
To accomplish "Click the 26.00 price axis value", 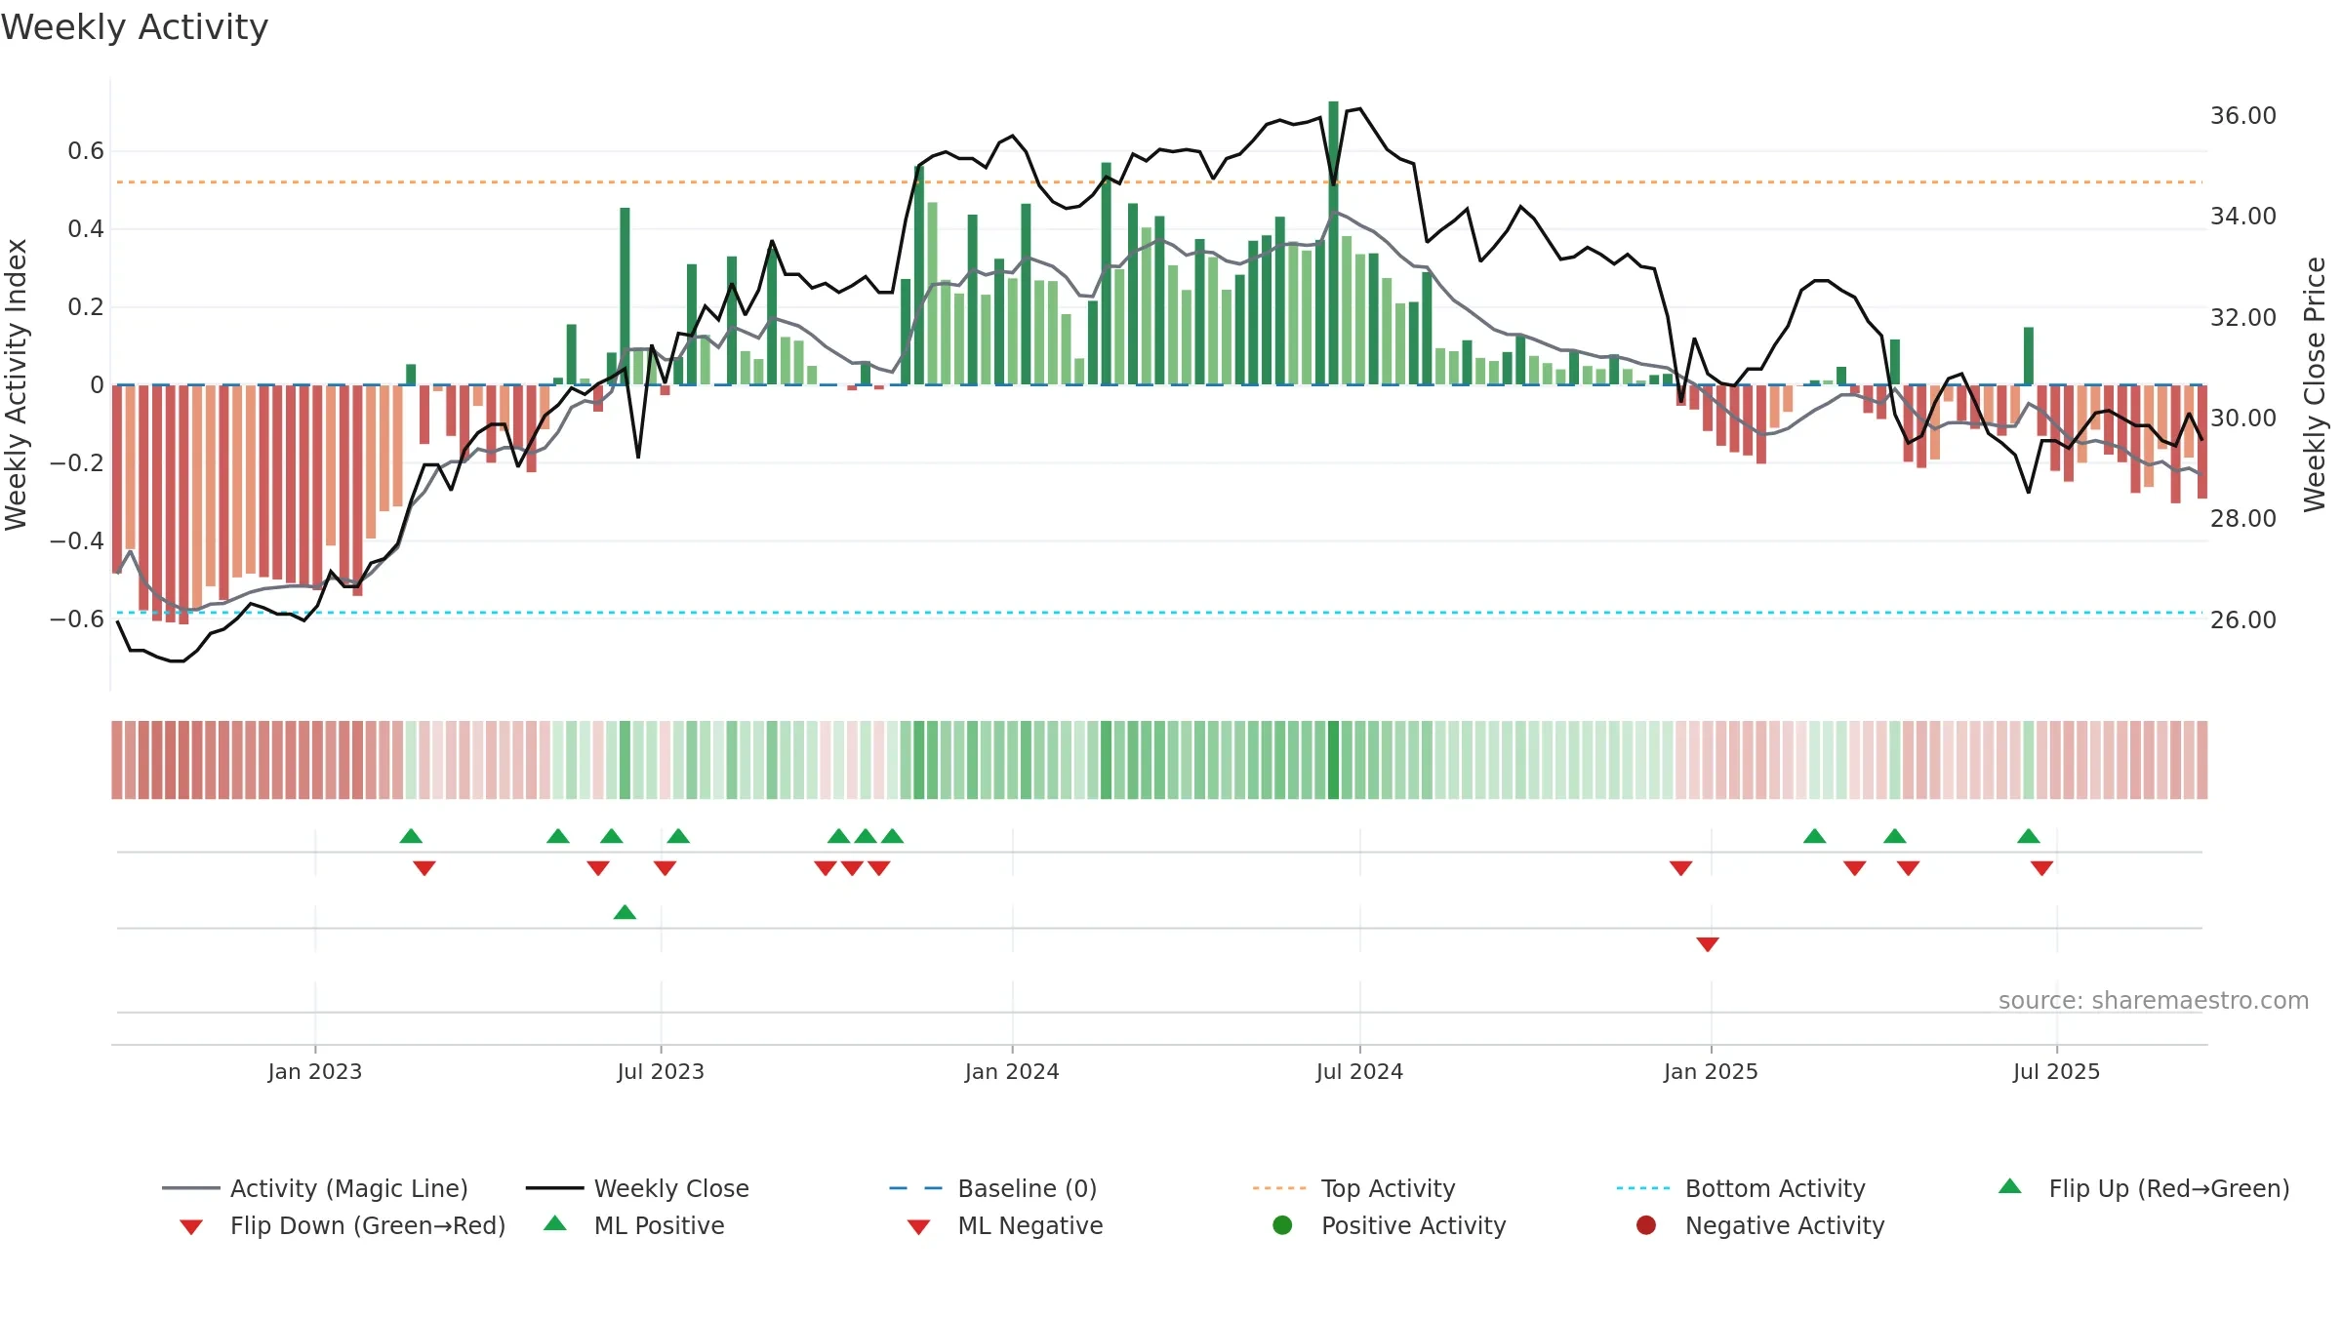I will [x=2243, y=619].
